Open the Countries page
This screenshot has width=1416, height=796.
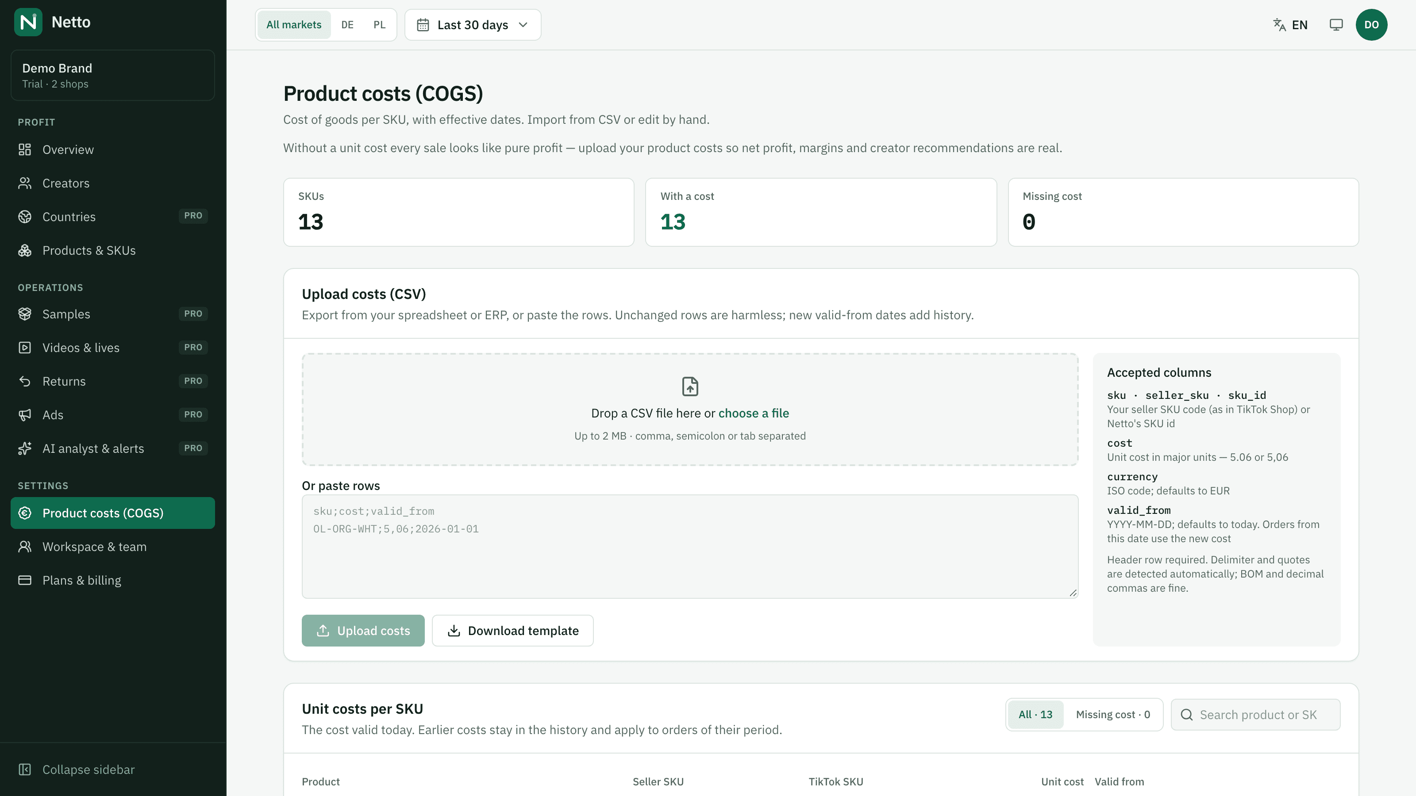click(x=113, y=216)
